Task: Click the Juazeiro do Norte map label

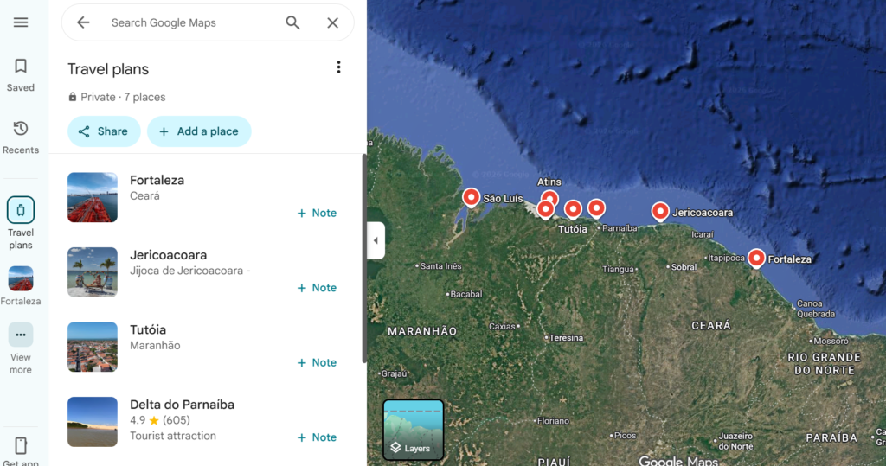Action: (x=735, y=441)
